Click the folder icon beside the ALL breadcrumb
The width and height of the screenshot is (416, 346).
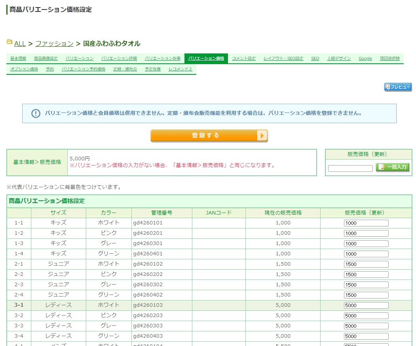point(9,42)
